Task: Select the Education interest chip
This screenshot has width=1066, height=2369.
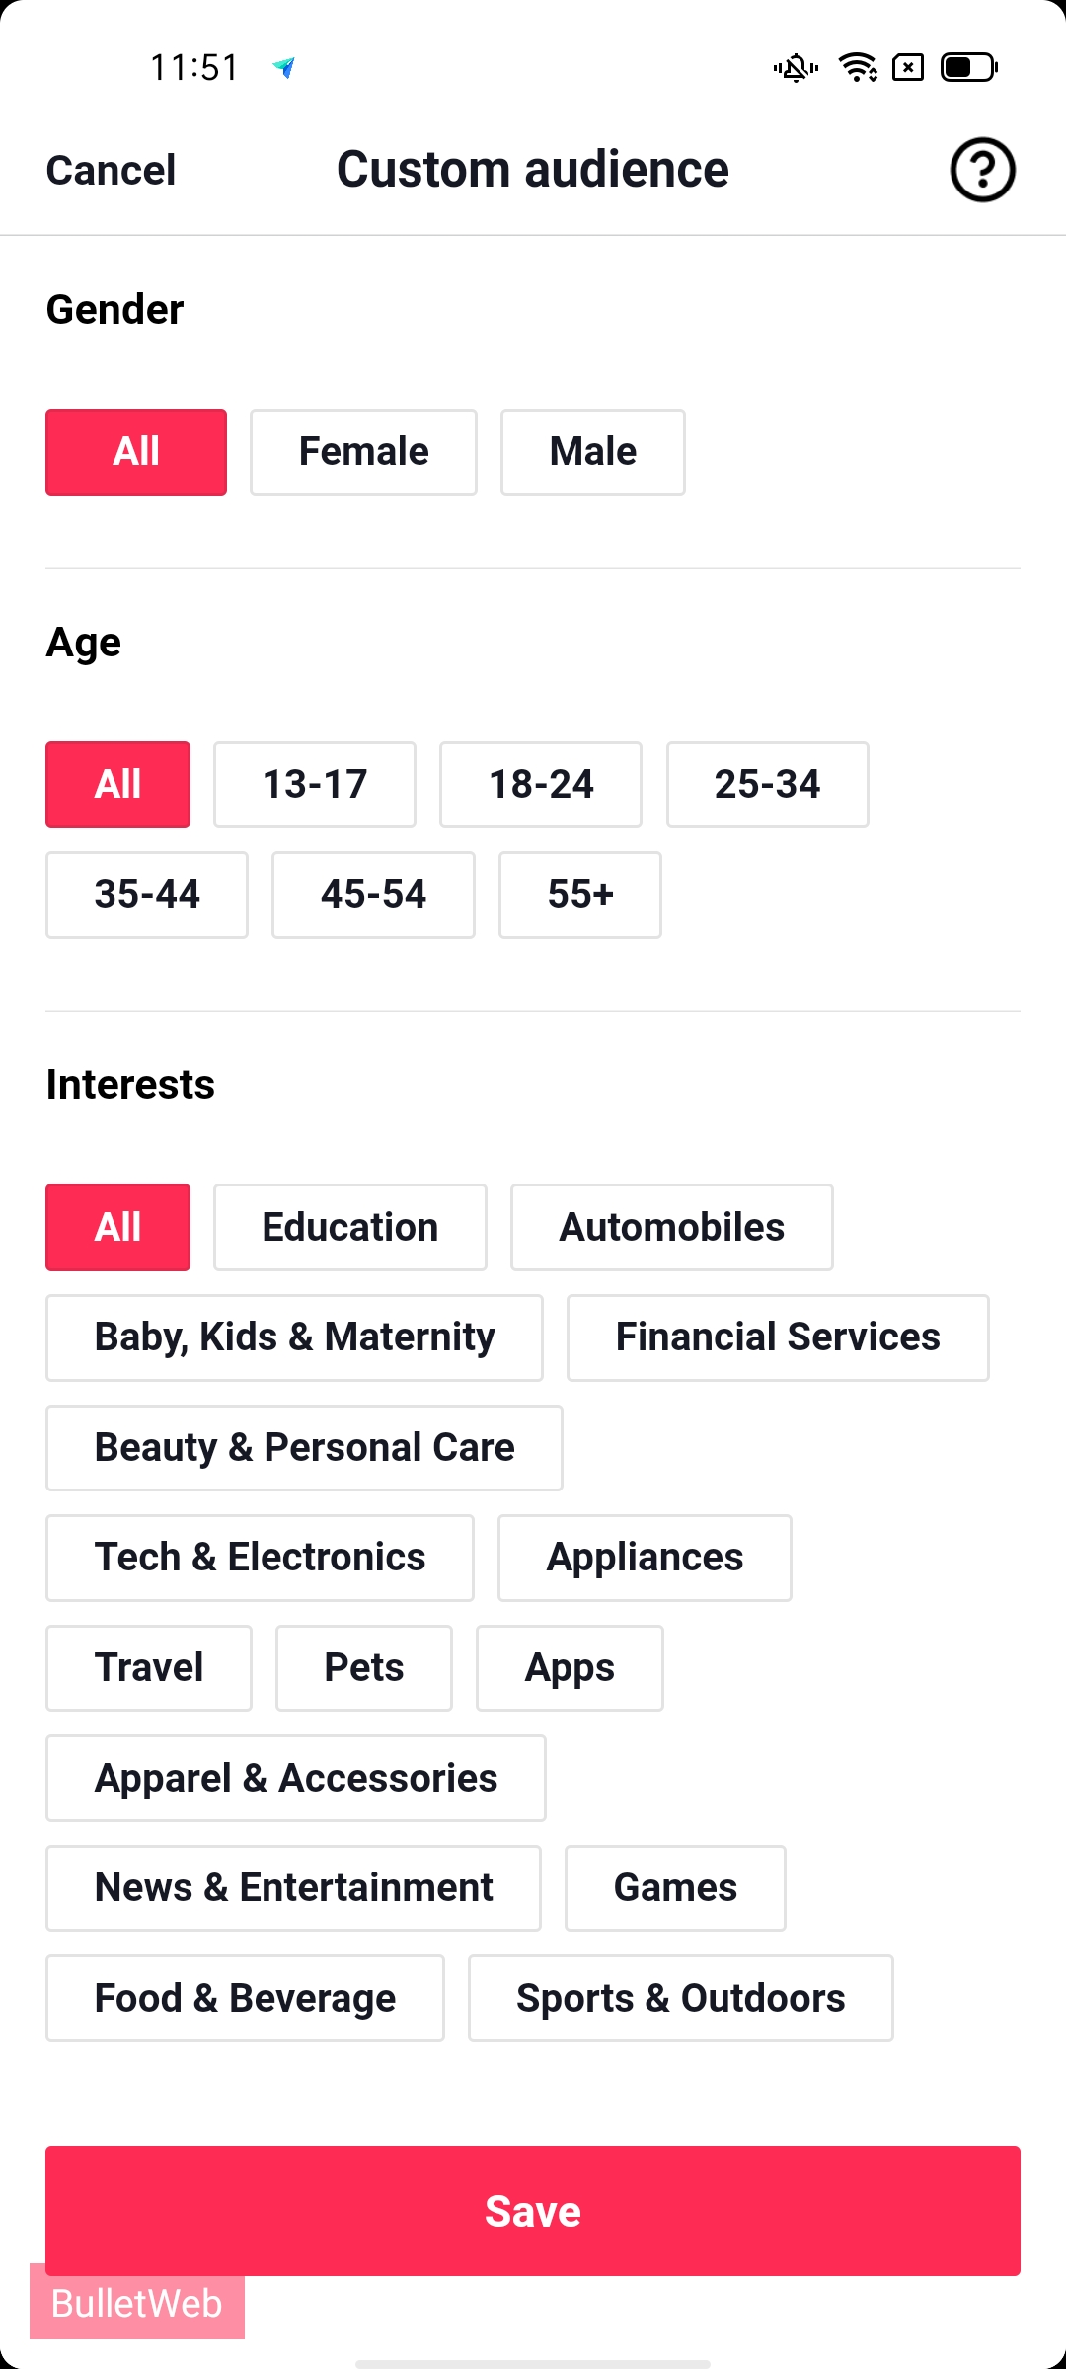Action: [x=349, y=1227]
